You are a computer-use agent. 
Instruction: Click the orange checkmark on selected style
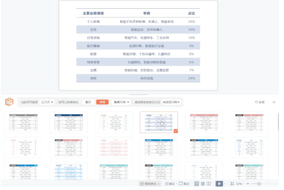tap(176, 131)
